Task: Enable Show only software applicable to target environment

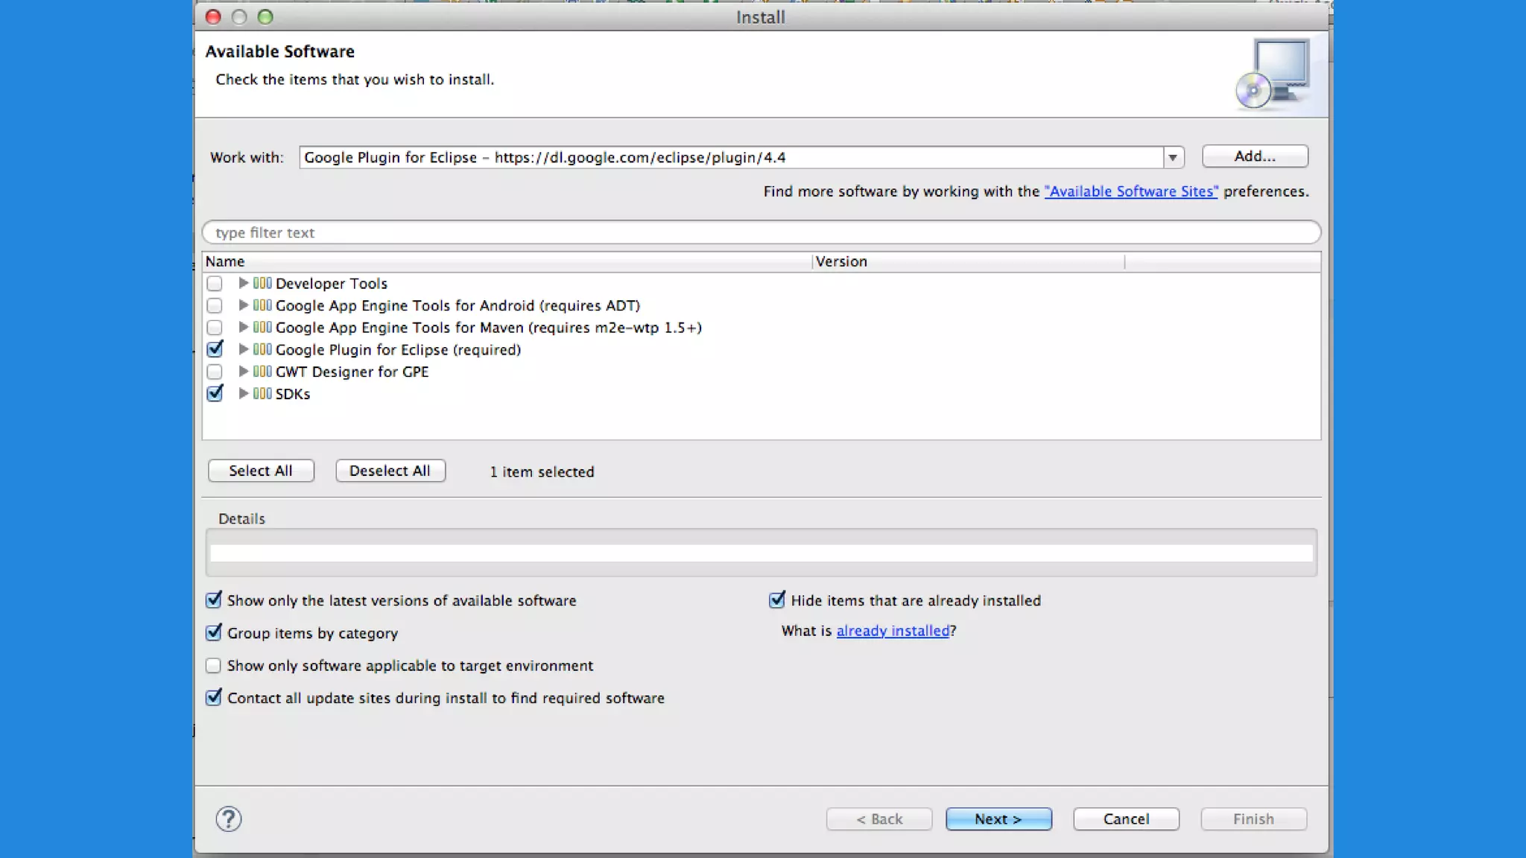Action: point(214,665)
